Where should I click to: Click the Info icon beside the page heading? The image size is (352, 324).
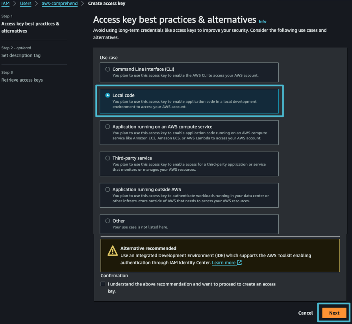[262, 21]
